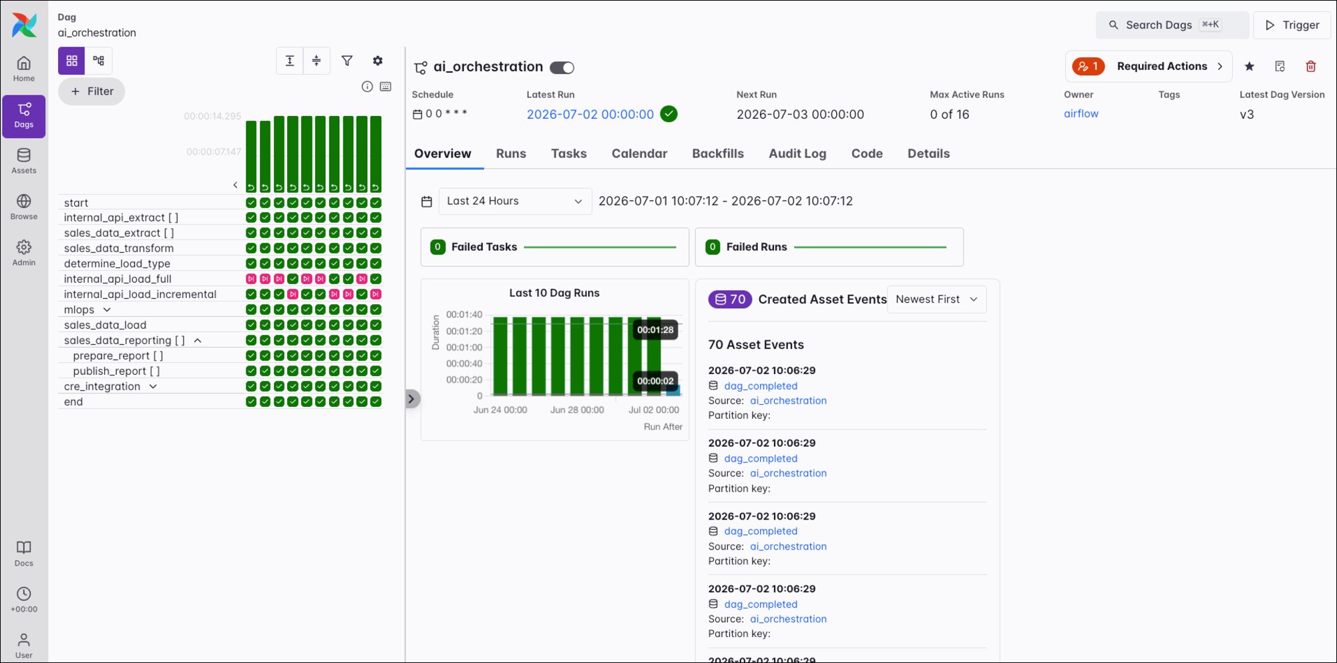Expand the mlops task group

coord(107,309)
